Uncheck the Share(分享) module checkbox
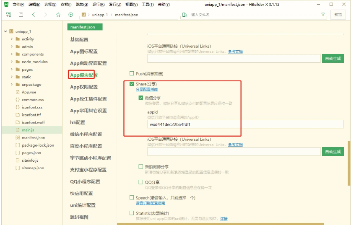Image resolution: width=351 pixels, height=225 pixels. click(x=132, y=84)
